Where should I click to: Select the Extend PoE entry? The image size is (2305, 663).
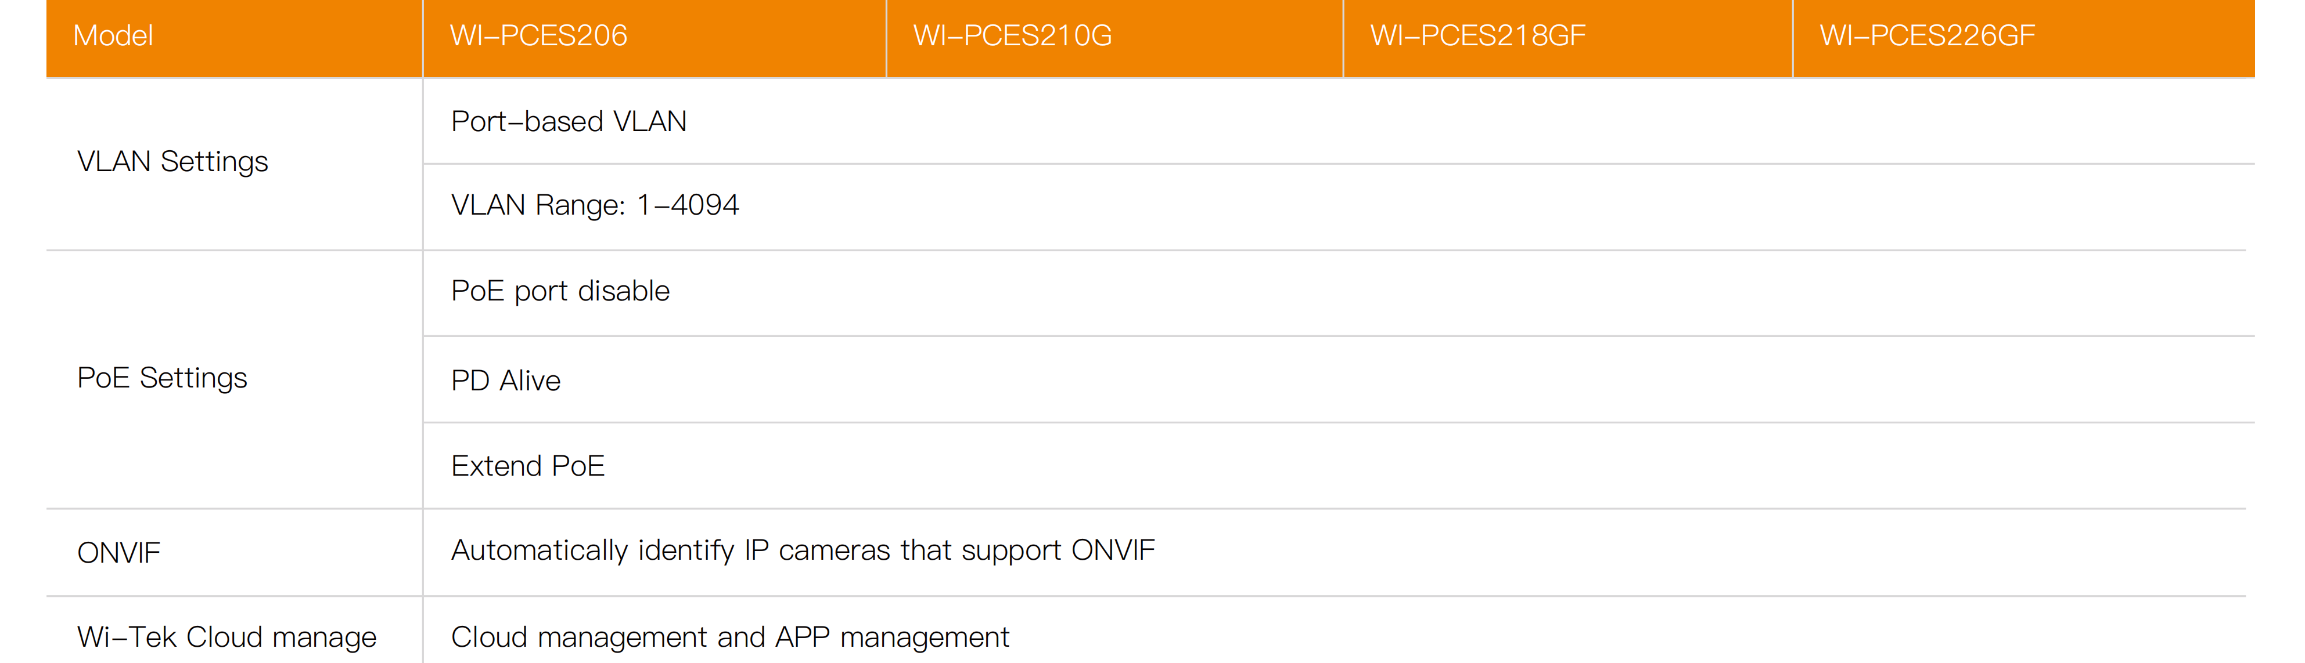click(528, 466)
